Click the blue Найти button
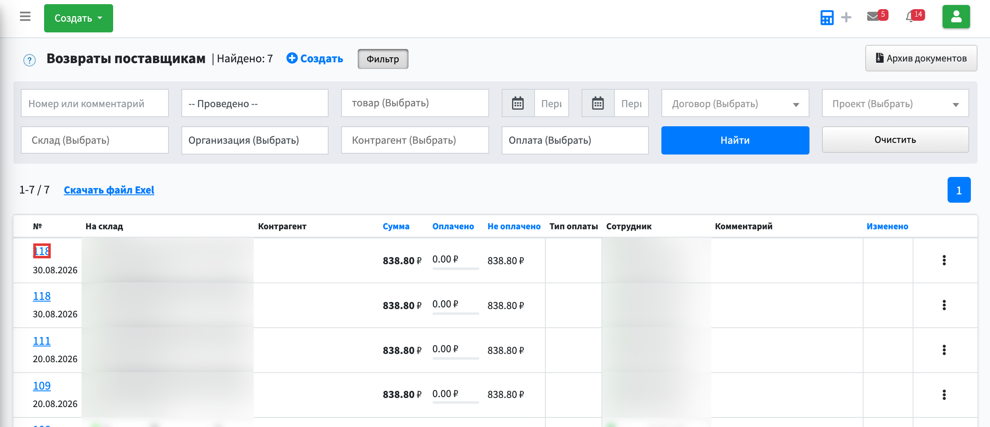The image size is (990, 427). (735, 140)
